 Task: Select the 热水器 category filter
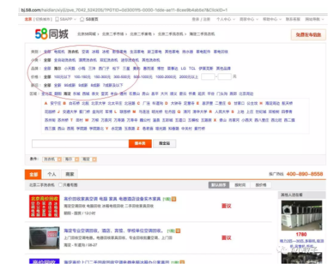pos(187,51)
